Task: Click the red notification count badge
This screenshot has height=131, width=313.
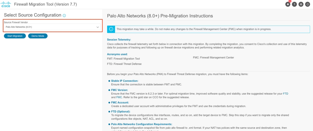Action: point(290,1)
